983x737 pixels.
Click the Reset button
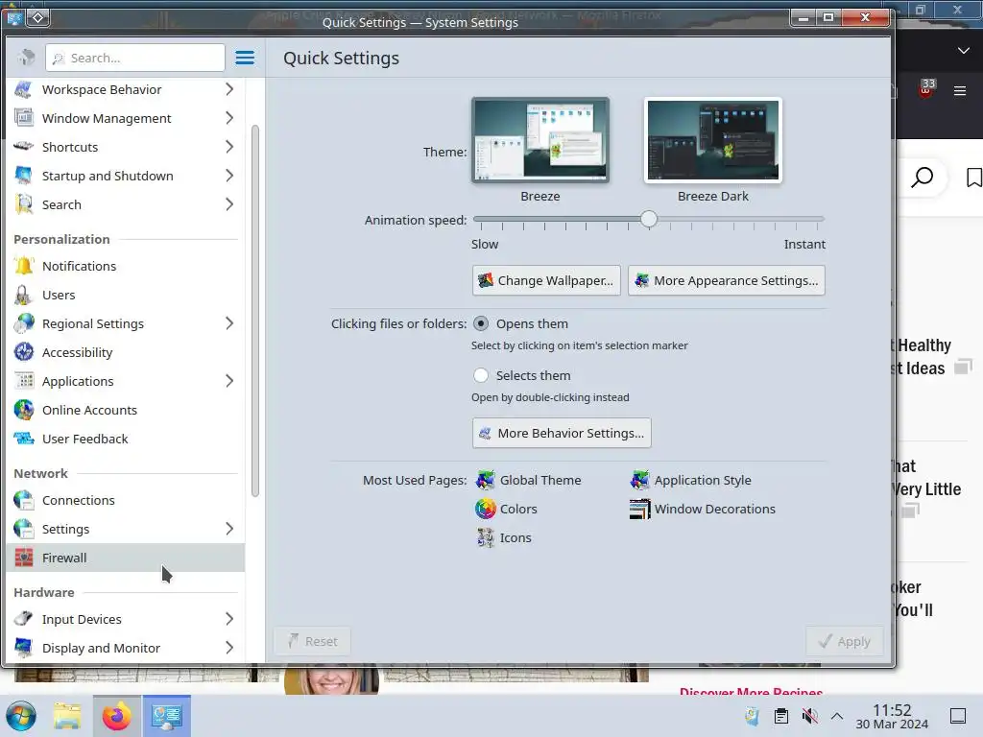(x=312, y=641)
